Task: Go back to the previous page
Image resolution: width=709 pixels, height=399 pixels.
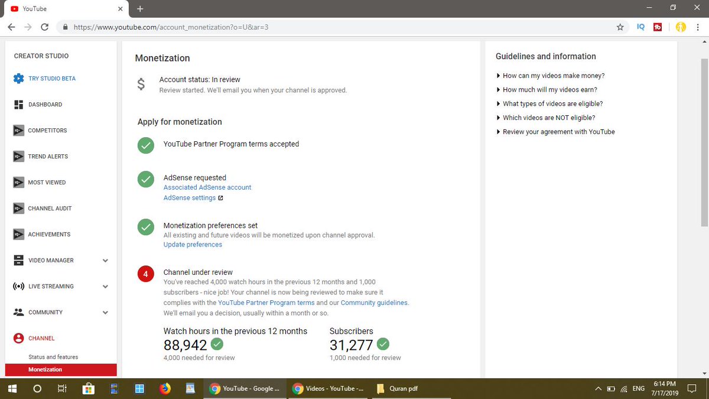Action: 11,27
